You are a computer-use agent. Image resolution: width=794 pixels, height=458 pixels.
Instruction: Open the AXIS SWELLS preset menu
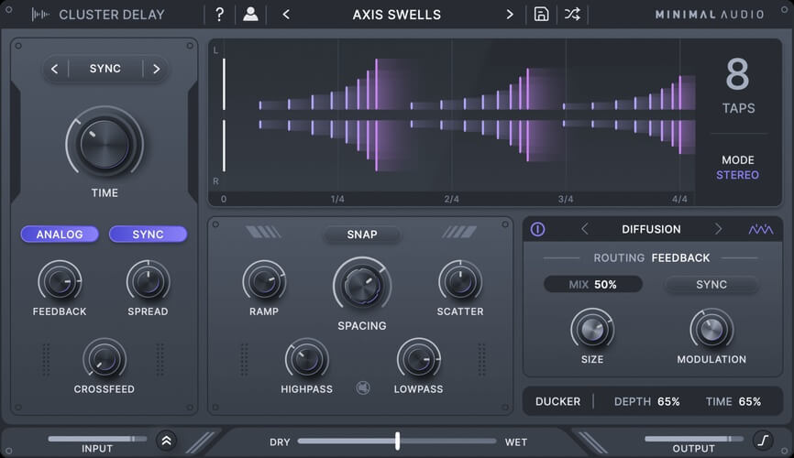[397, 15]
